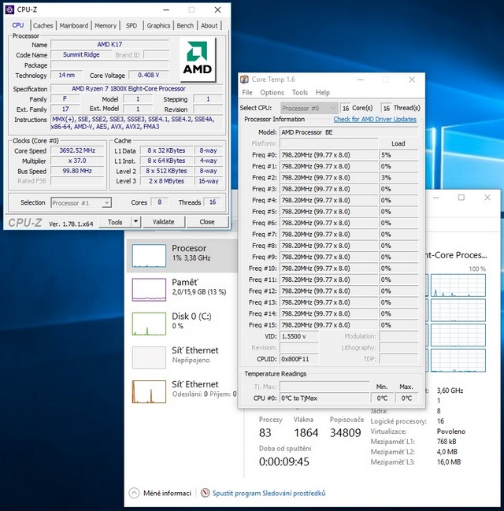
Task: Maximize the Task Manager window
Action: [x=461, y=198]
